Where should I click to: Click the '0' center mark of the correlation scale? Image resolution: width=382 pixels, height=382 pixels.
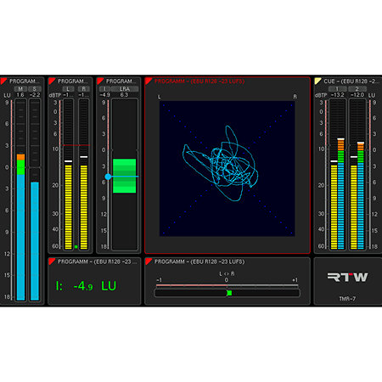[x=227, y=280]
